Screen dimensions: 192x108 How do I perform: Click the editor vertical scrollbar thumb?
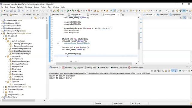click(x=139, y=41)
